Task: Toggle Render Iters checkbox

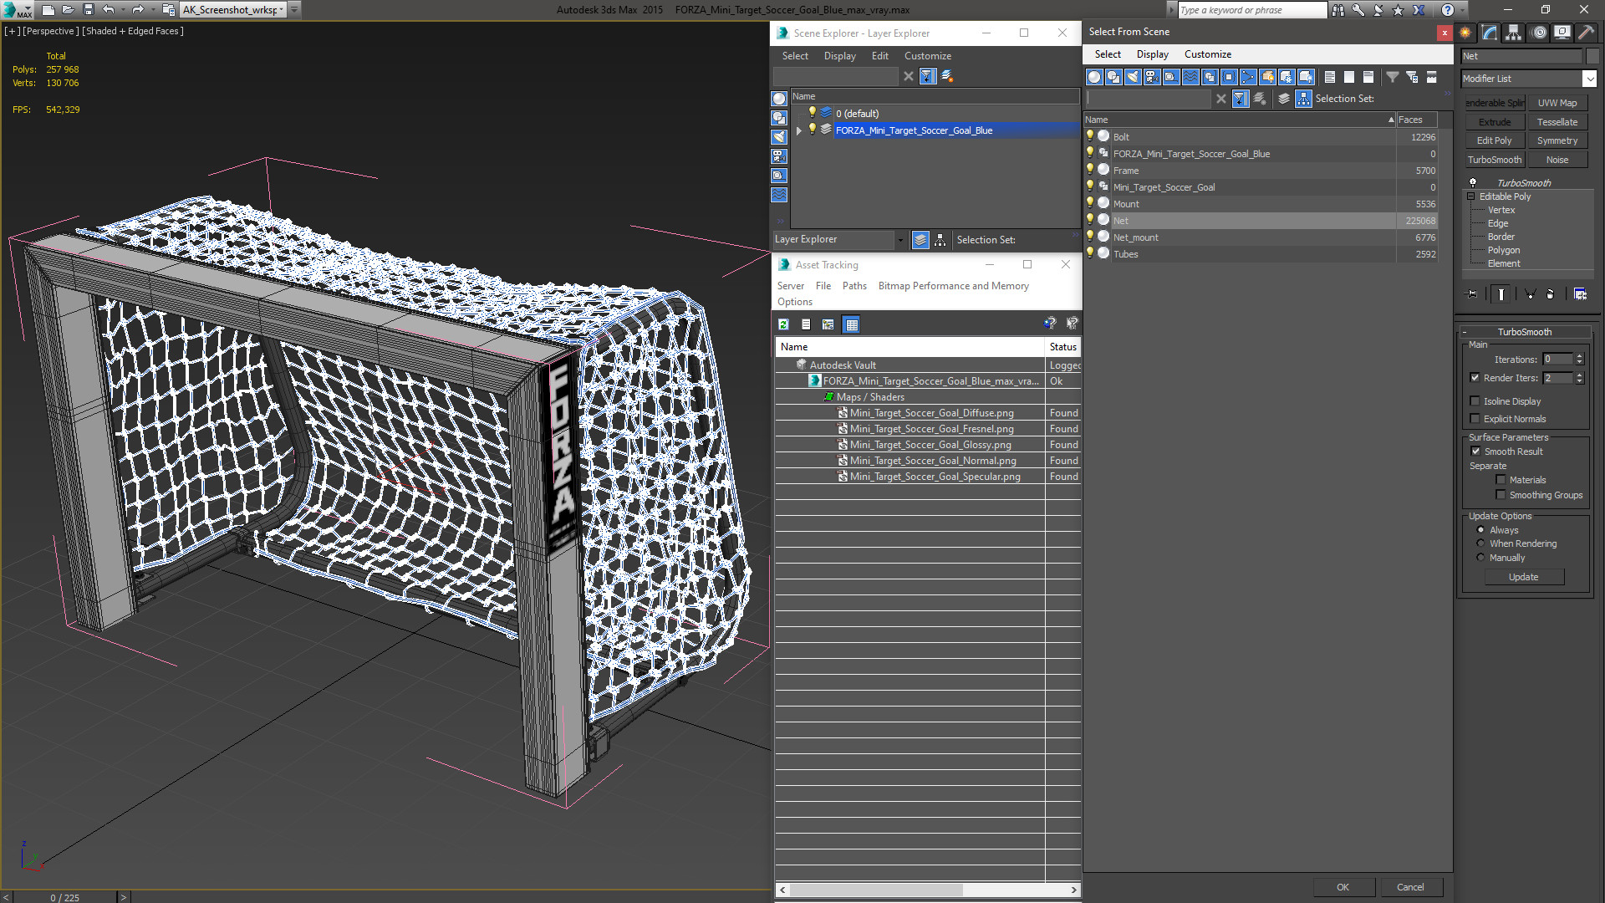Action: [1475, 378]
